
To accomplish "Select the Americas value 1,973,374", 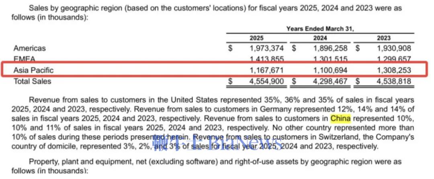I will (266, 48).
